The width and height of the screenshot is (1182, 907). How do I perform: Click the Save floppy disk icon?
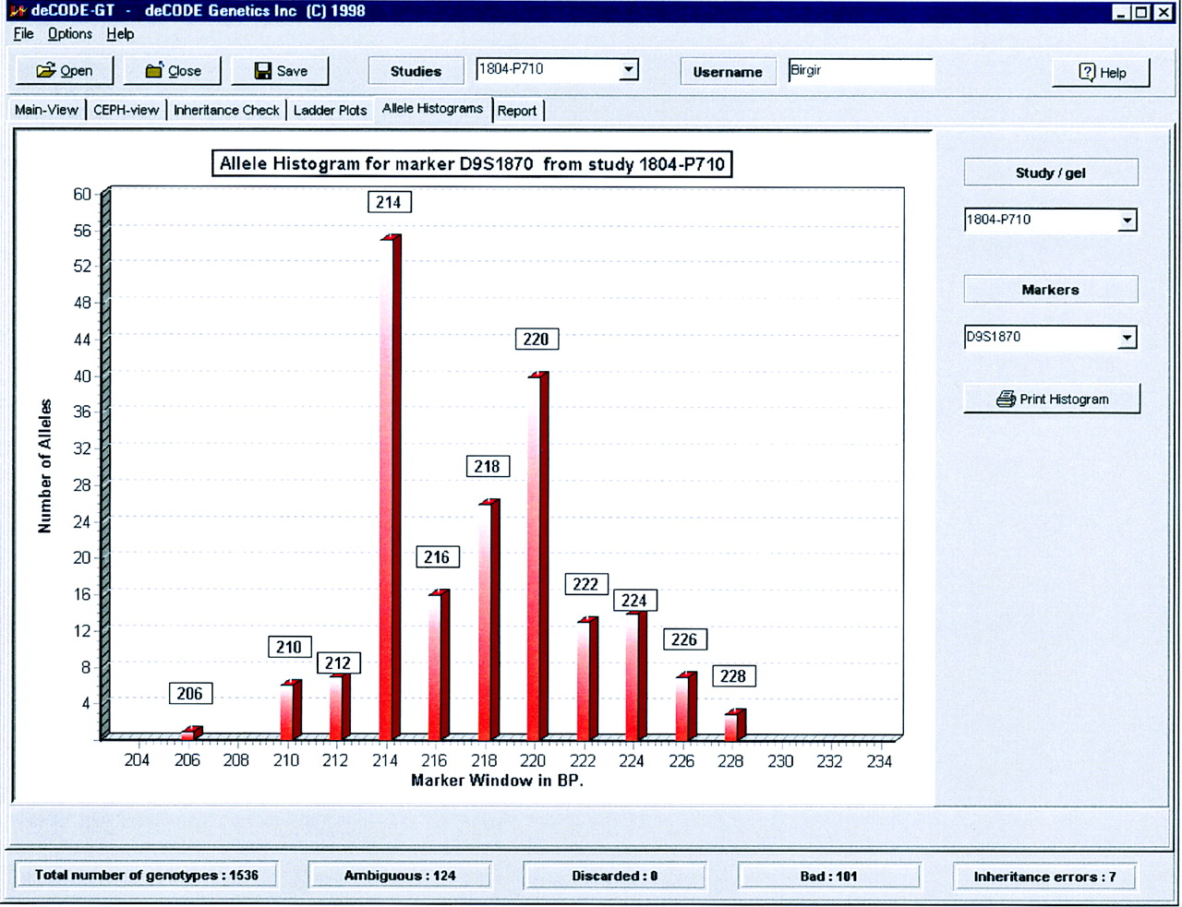262,71
